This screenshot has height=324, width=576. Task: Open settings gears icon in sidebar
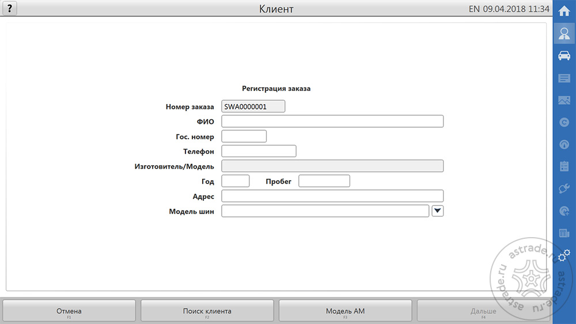tap(564, 256)
